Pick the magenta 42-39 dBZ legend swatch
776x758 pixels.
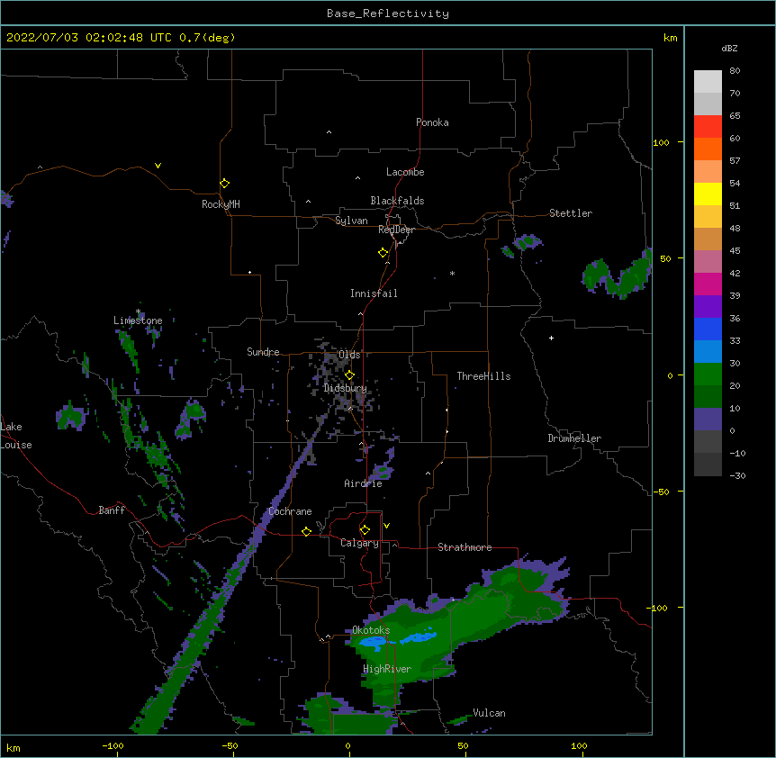click(x=708, y=284)
